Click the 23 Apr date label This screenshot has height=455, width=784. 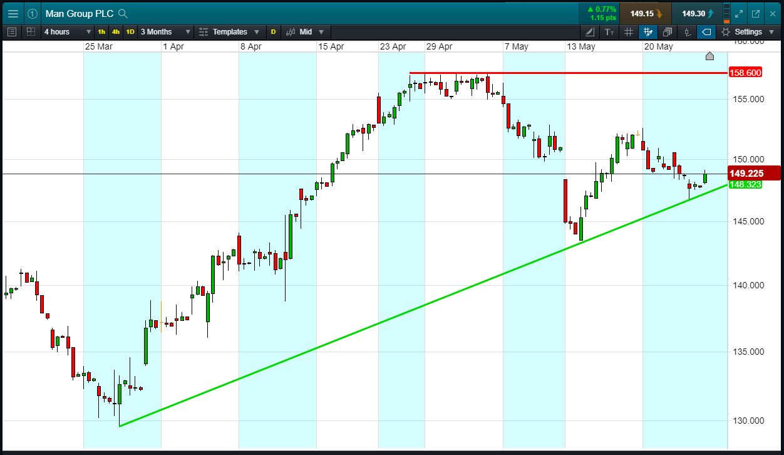(393, 46)
